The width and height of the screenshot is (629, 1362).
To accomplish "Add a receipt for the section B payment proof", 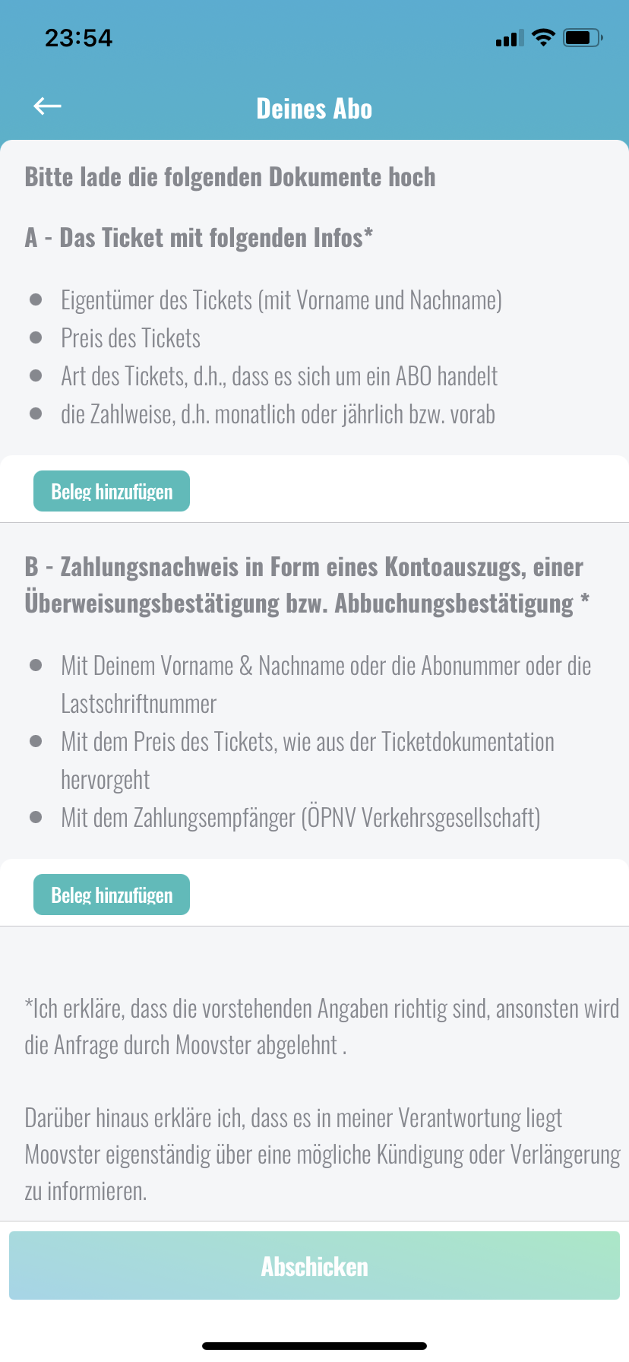I will (112, 895).
